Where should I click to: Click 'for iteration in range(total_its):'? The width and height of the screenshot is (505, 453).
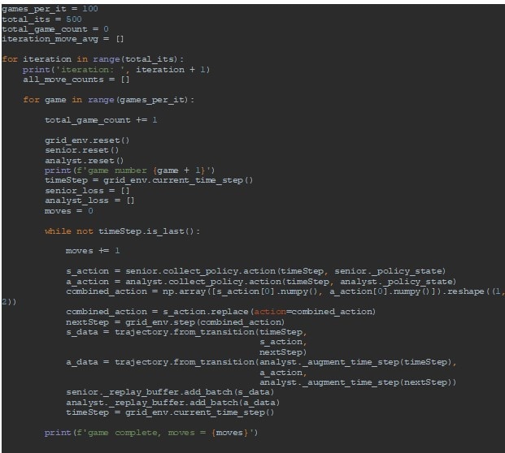point(93,59)
